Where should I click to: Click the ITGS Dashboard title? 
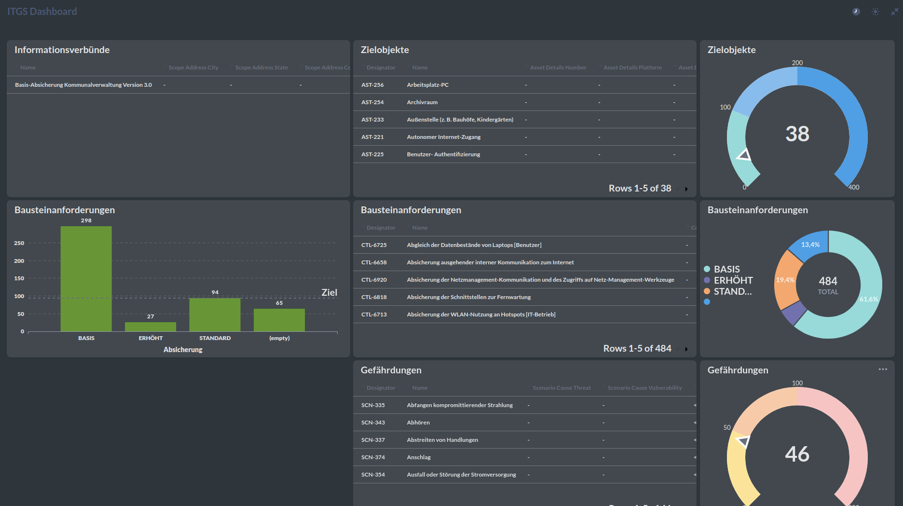click(x=42, y=12)
